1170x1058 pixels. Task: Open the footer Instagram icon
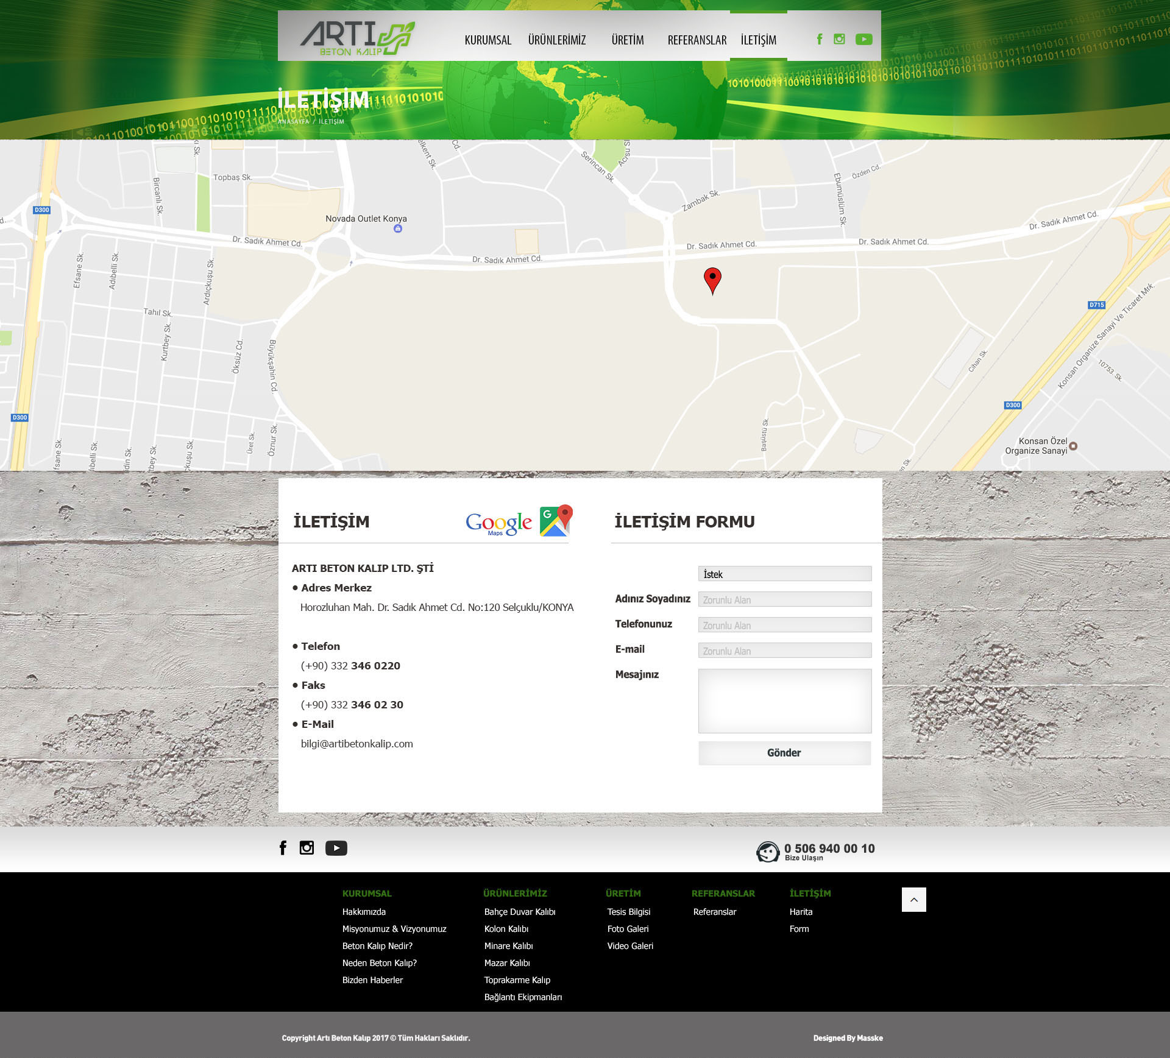point(307,848)
